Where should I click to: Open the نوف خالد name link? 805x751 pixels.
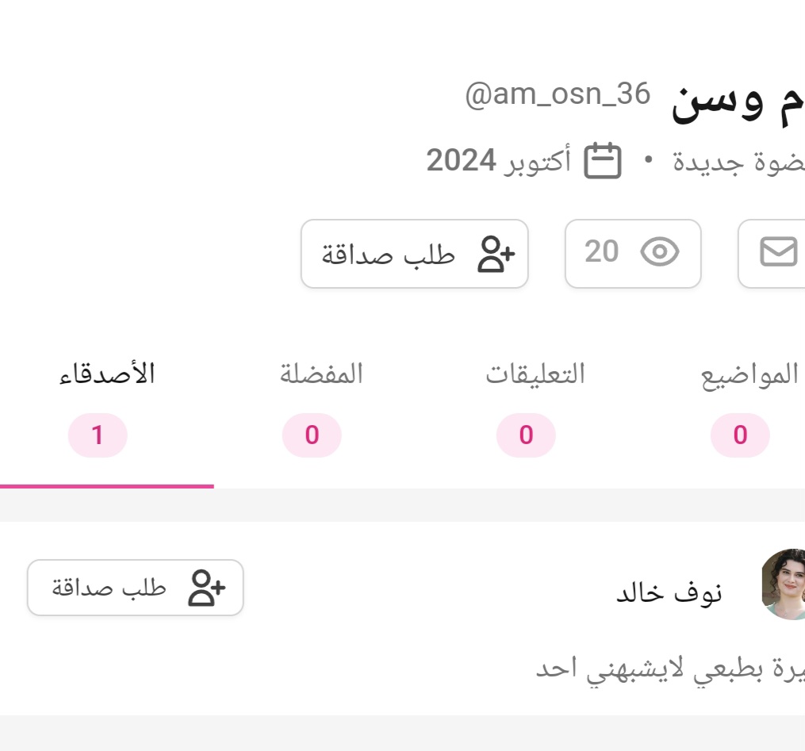point(669,592)
